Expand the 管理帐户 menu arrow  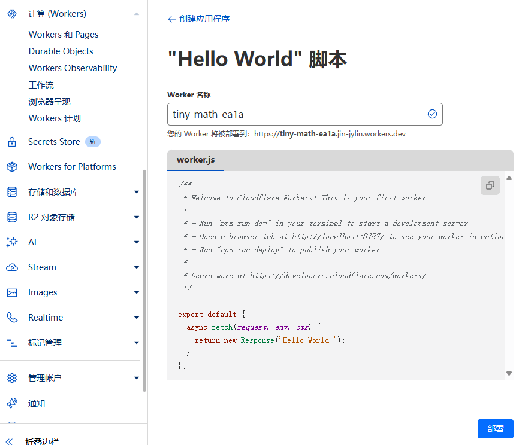137,378
